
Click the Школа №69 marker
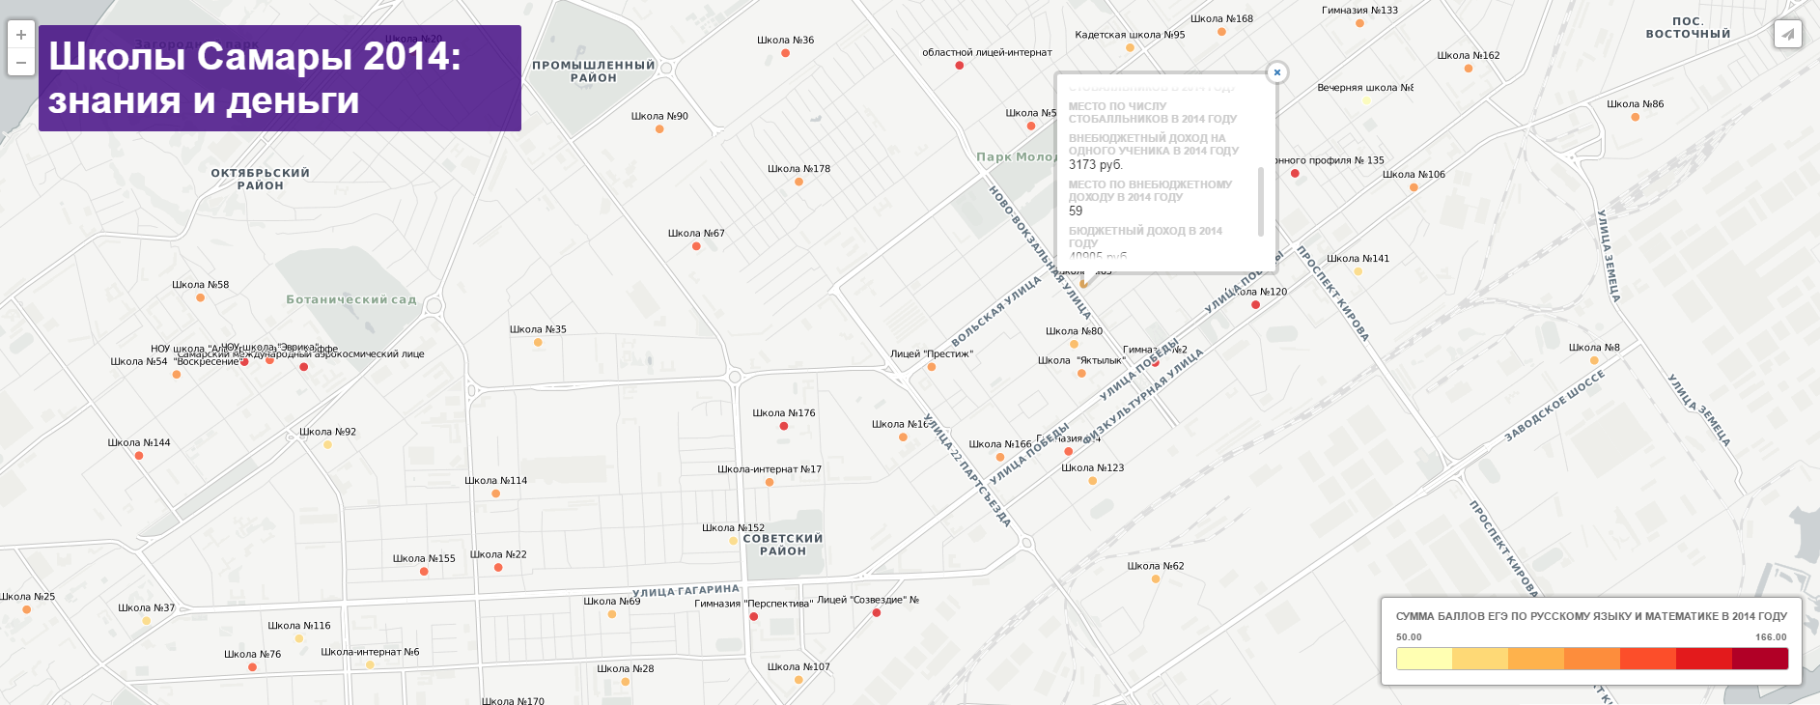(x=612, y=614)
